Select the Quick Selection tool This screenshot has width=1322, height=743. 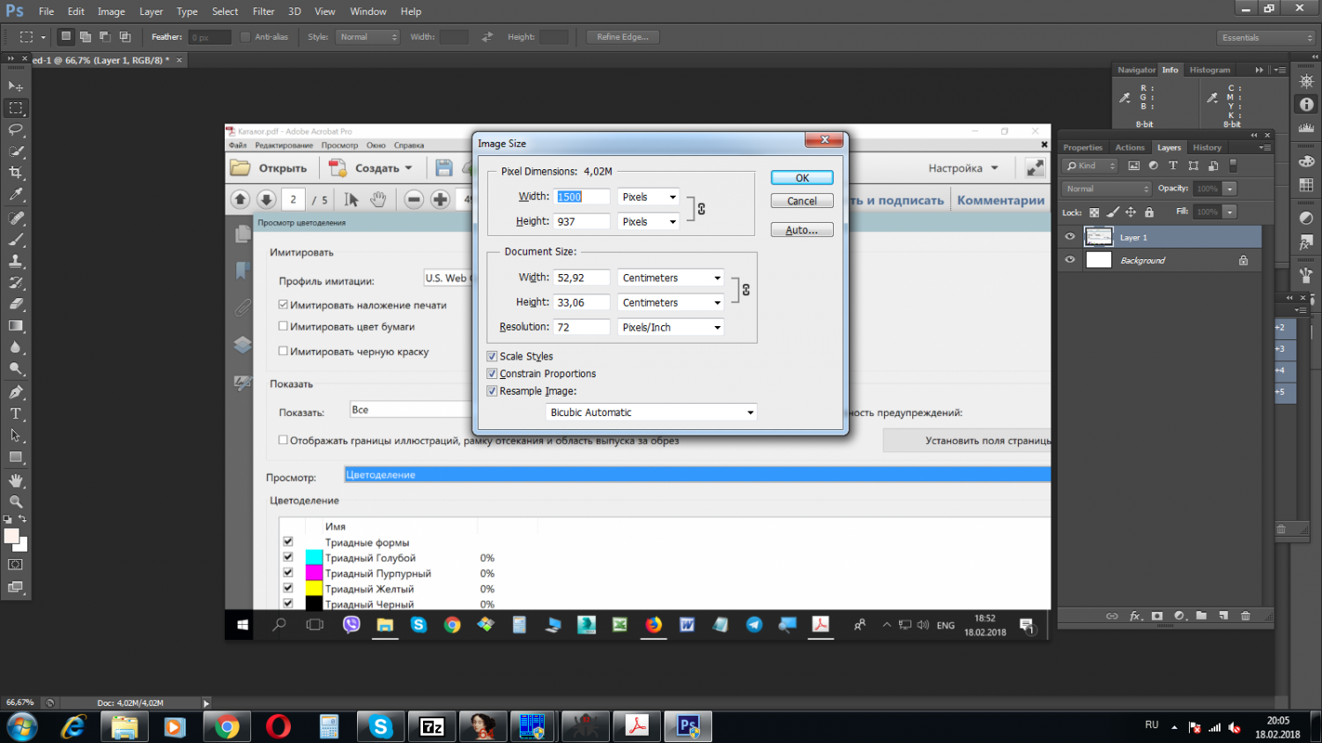point(16,152)
